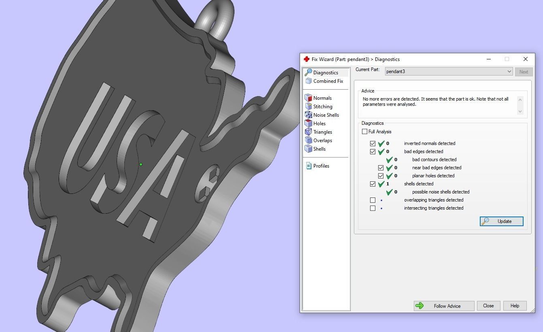The width and height of the screenshot is (543, 332).
Task: Click the 'bad contours detected' text
Action: click(434, 160)
